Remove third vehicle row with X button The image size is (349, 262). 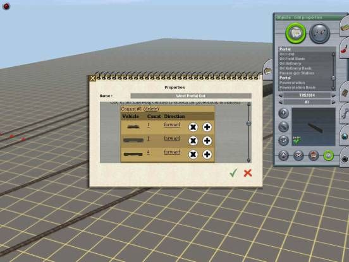point(193,155)
